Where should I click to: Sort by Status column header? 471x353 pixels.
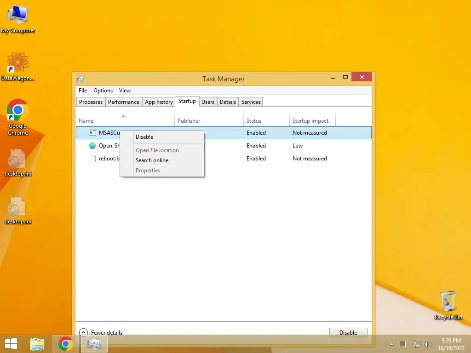(x=266, y=121)
